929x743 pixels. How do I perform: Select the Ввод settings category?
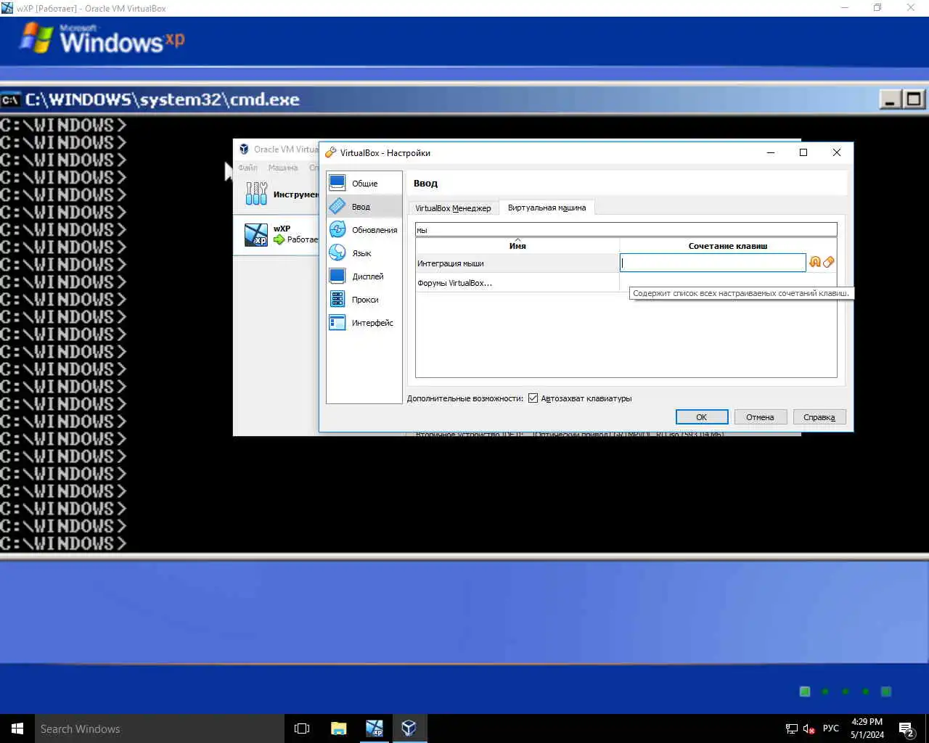(364, 207)
